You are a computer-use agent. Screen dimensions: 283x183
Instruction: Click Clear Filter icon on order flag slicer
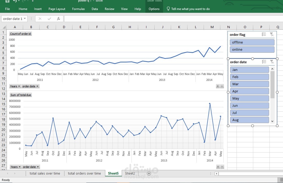(272, 34)
